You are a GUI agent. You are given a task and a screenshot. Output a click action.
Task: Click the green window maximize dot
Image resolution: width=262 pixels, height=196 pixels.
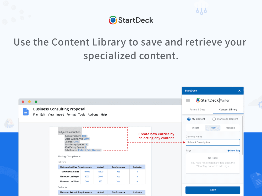(x=36, y=102)
